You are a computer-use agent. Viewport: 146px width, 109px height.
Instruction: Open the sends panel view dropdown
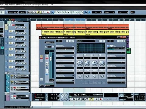coord(111,41)
